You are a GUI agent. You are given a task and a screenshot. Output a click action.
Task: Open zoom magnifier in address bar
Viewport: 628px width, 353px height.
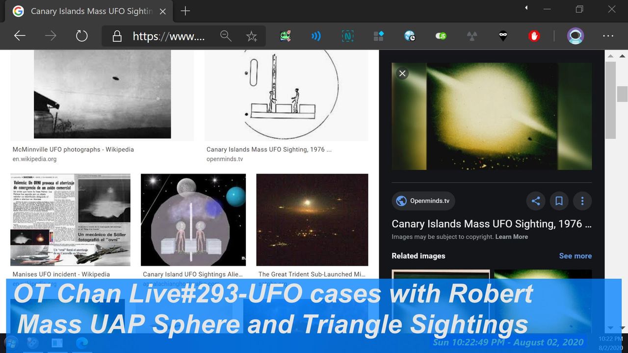coord(226,36)
